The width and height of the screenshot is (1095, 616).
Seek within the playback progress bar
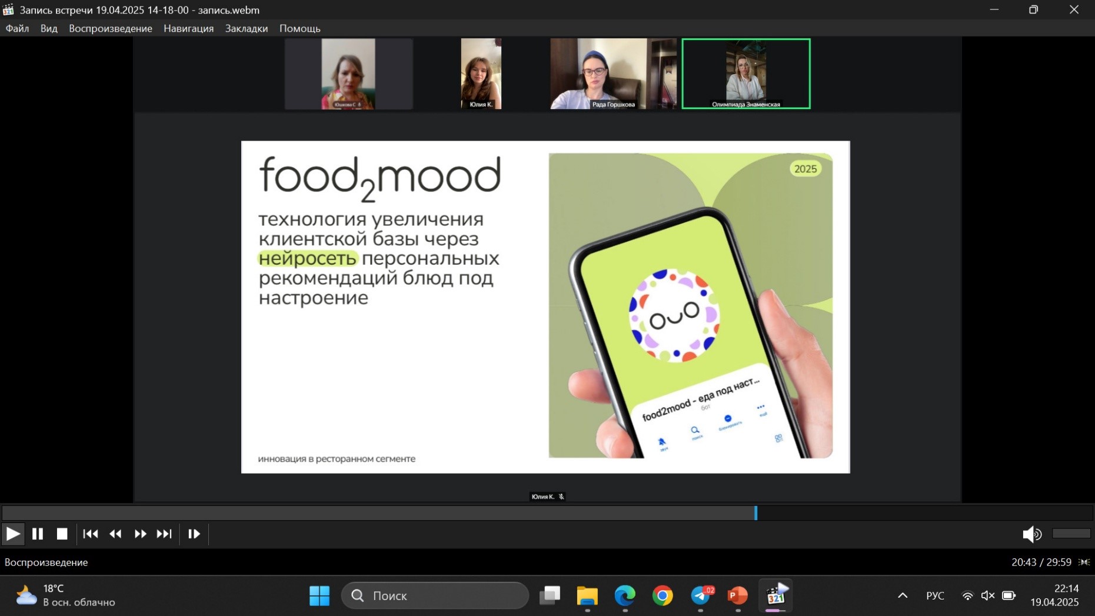click(547, 513)
